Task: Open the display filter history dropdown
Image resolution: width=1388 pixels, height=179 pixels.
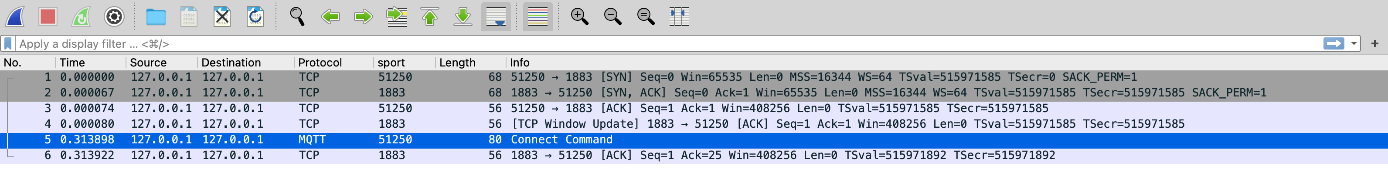Action: pos(1354,43)
